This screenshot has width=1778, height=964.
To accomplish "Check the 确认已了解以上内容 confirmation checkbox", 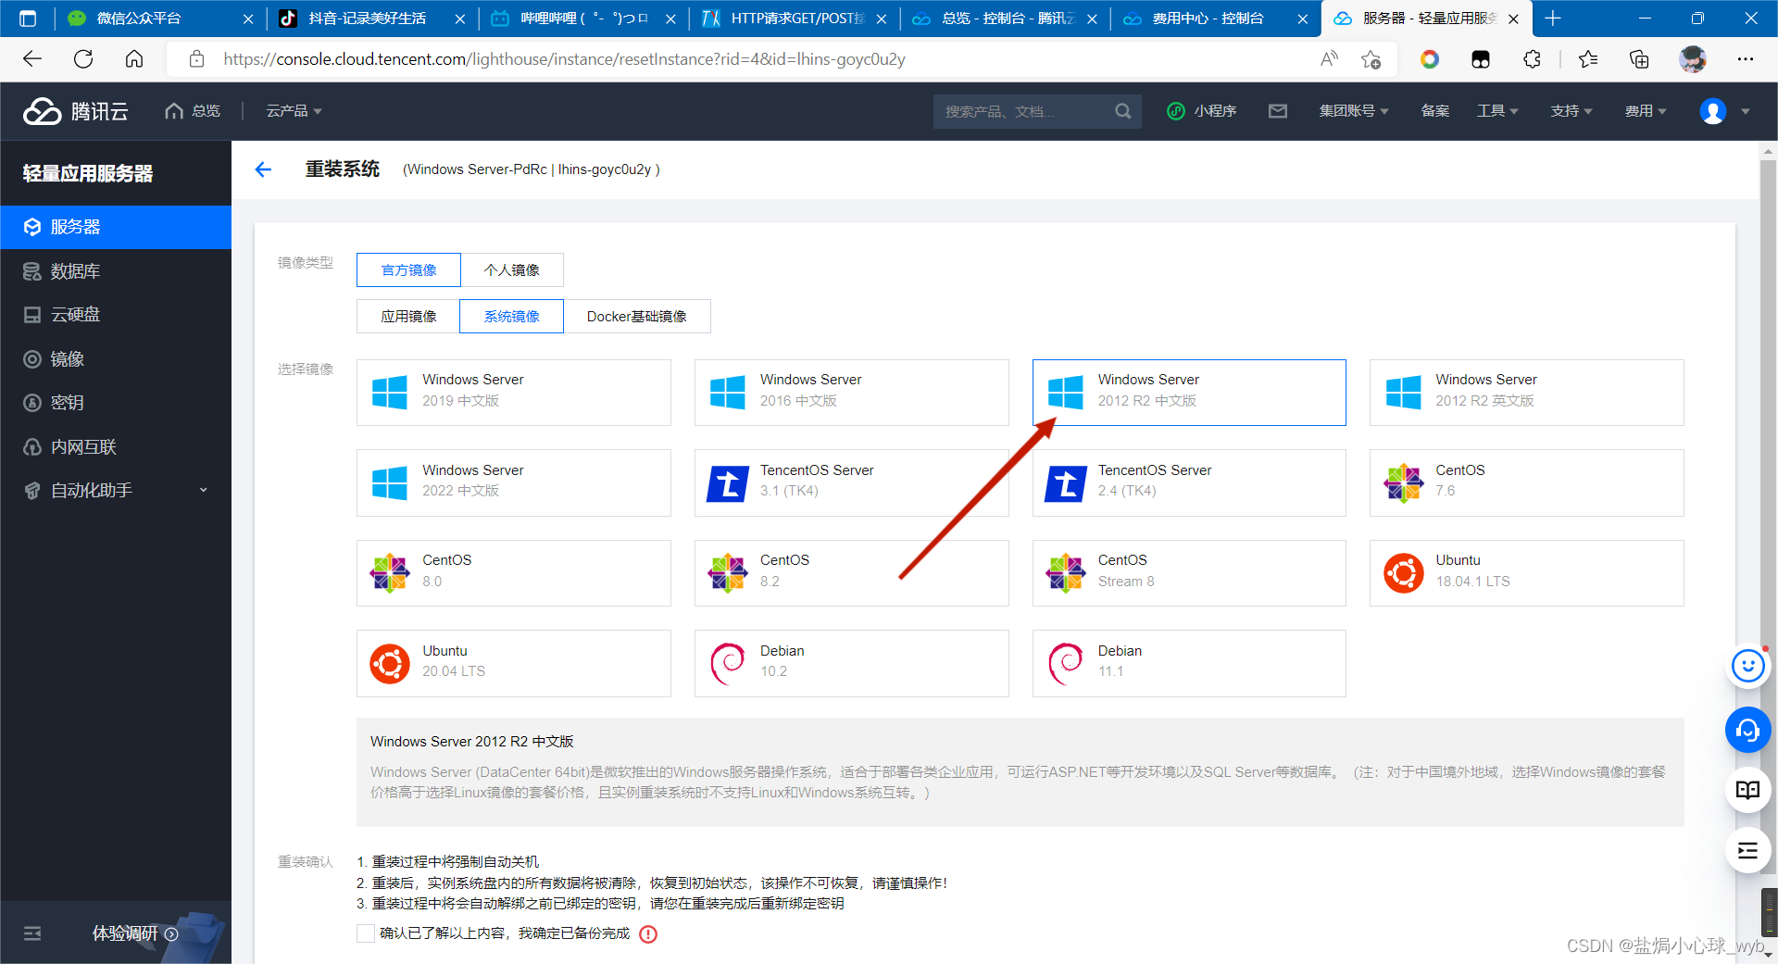I will tap(366, 933).
